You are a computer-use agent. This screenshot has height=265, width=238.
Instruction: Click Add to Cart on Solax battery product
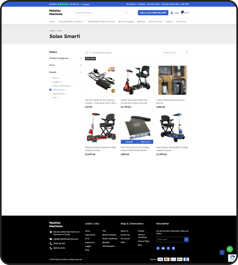[145, 142]
